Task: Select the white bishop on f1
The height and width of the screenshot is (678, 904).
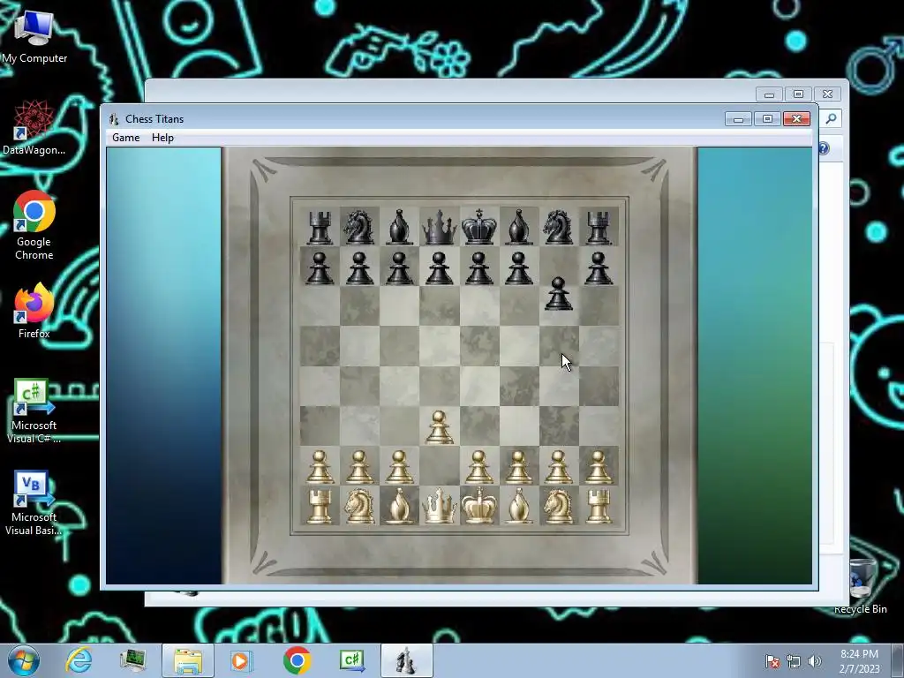Action: coord(519,506)
